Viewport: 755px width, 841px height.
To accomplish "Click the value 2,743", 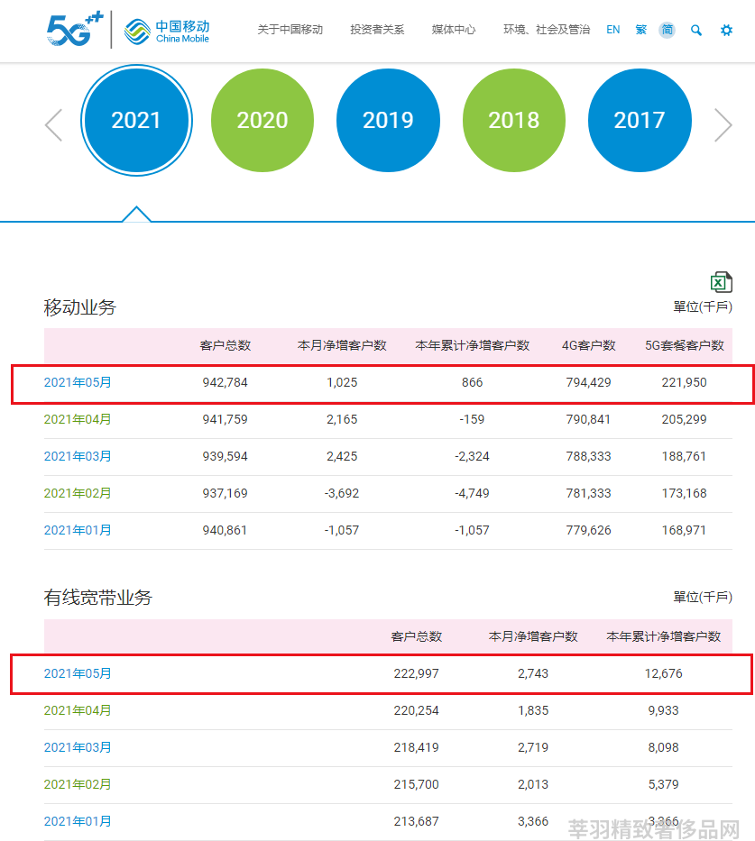I will point(533,673).
